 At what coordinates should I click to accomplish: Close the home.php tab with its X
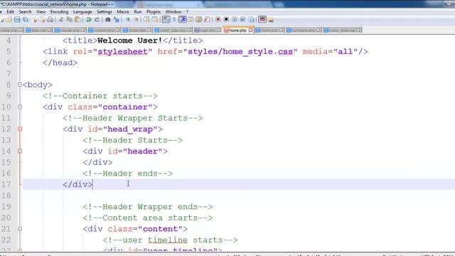[250, 30]
